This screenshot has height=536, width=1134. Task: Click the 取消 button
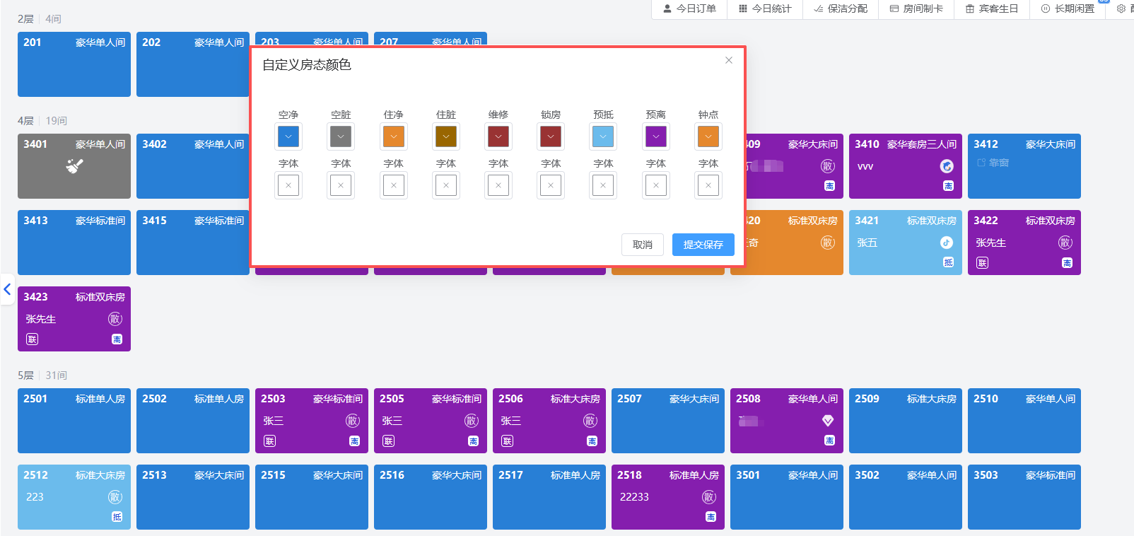643,245
